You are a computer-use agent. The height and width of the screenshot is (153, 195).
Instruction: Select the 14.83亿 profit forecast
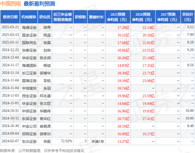pos(123,65)
